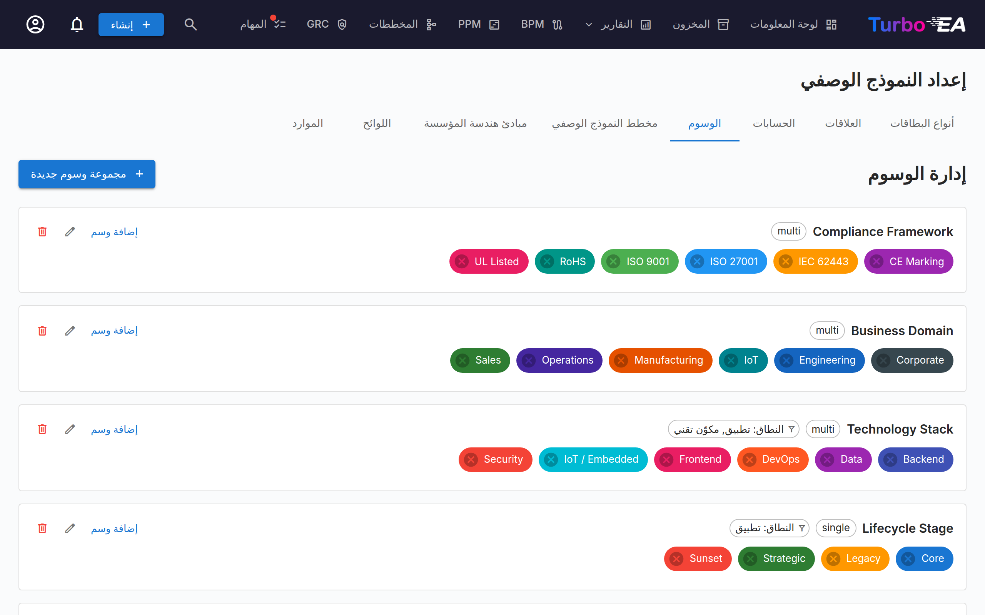The height and width of the screenshot is (615, 985).
Task: Open the notifications bell
Action: pos(77,24)
